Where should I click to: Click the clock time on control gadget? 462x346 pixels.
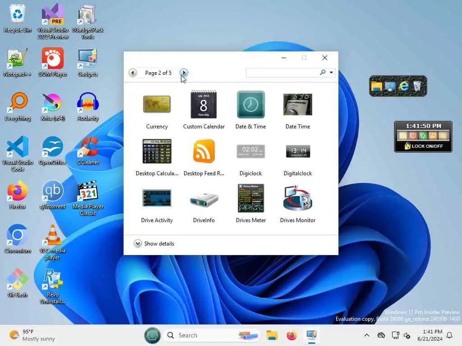click(x=423, y=126)
